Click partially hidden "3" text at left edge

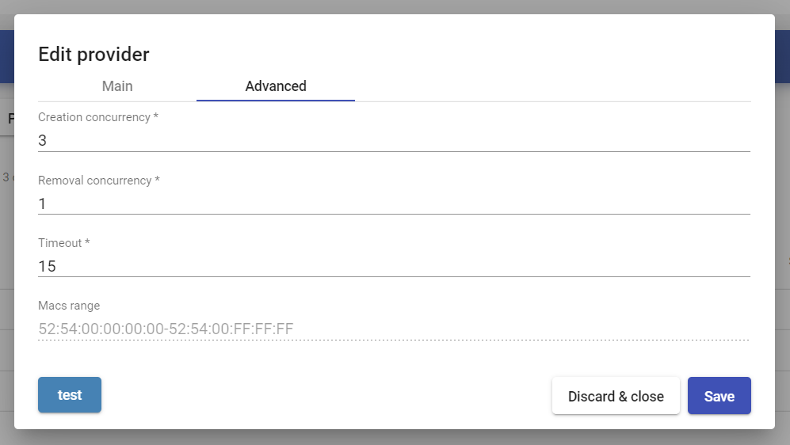(6, 177)
